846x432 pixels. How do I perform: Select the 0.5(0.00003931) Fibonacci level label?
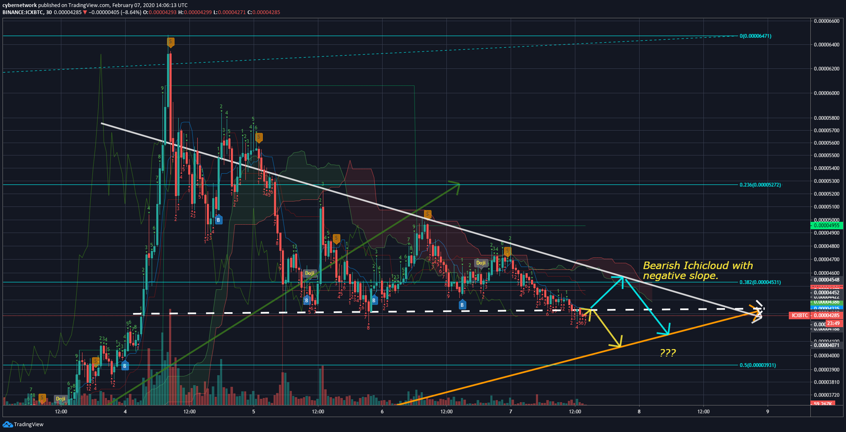tap(758, 365)
